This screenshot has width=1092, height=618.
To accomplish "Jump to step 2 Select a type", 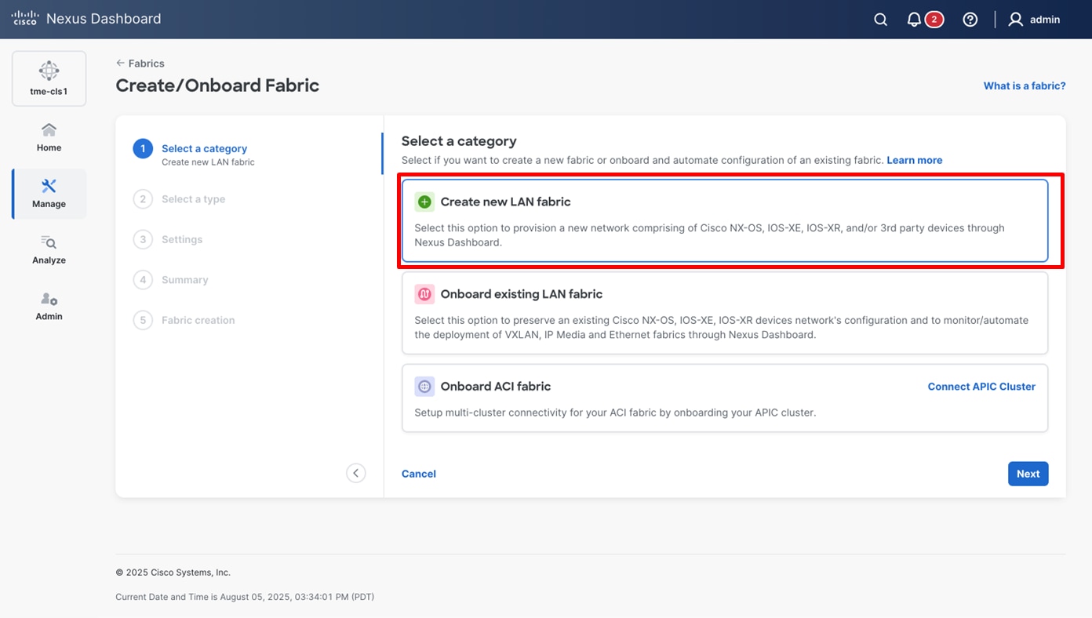I will click(x=193, y=199).
